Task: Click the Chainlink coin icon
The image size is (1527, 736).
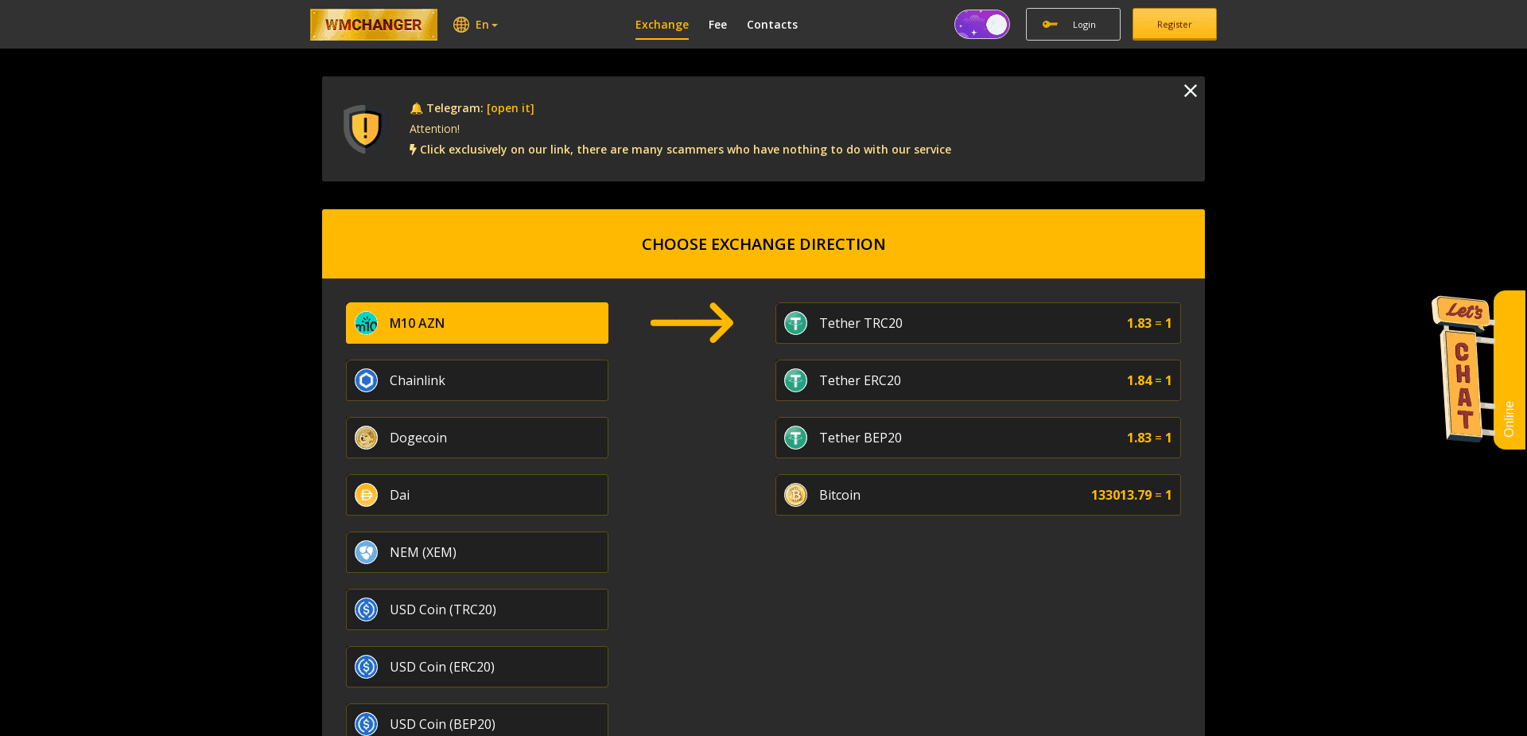Action: (x=366, y=380)
